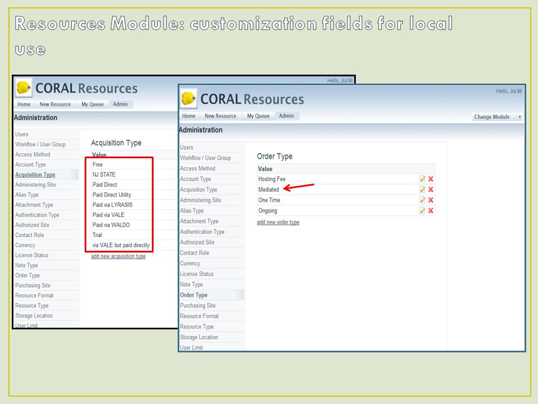This screenshot has height=404, width=538.
Task: Open Admin tab in back window
Action: click(120, 104)
